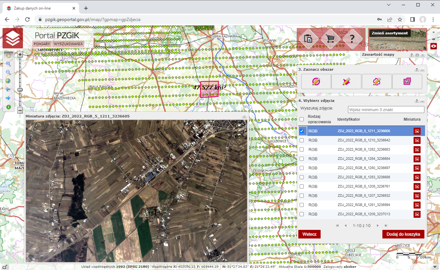Toggle the red eye visibility button
This screenshot has height=270, width=440.
433,46
